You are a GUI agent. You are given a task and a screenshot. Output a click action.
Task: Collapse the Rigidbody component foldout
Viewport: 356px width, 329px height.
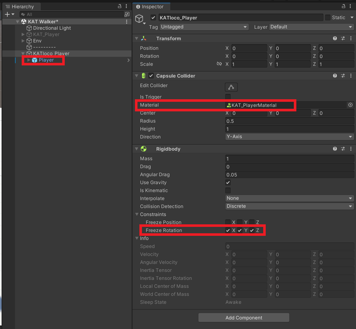[x=137, y=149]
